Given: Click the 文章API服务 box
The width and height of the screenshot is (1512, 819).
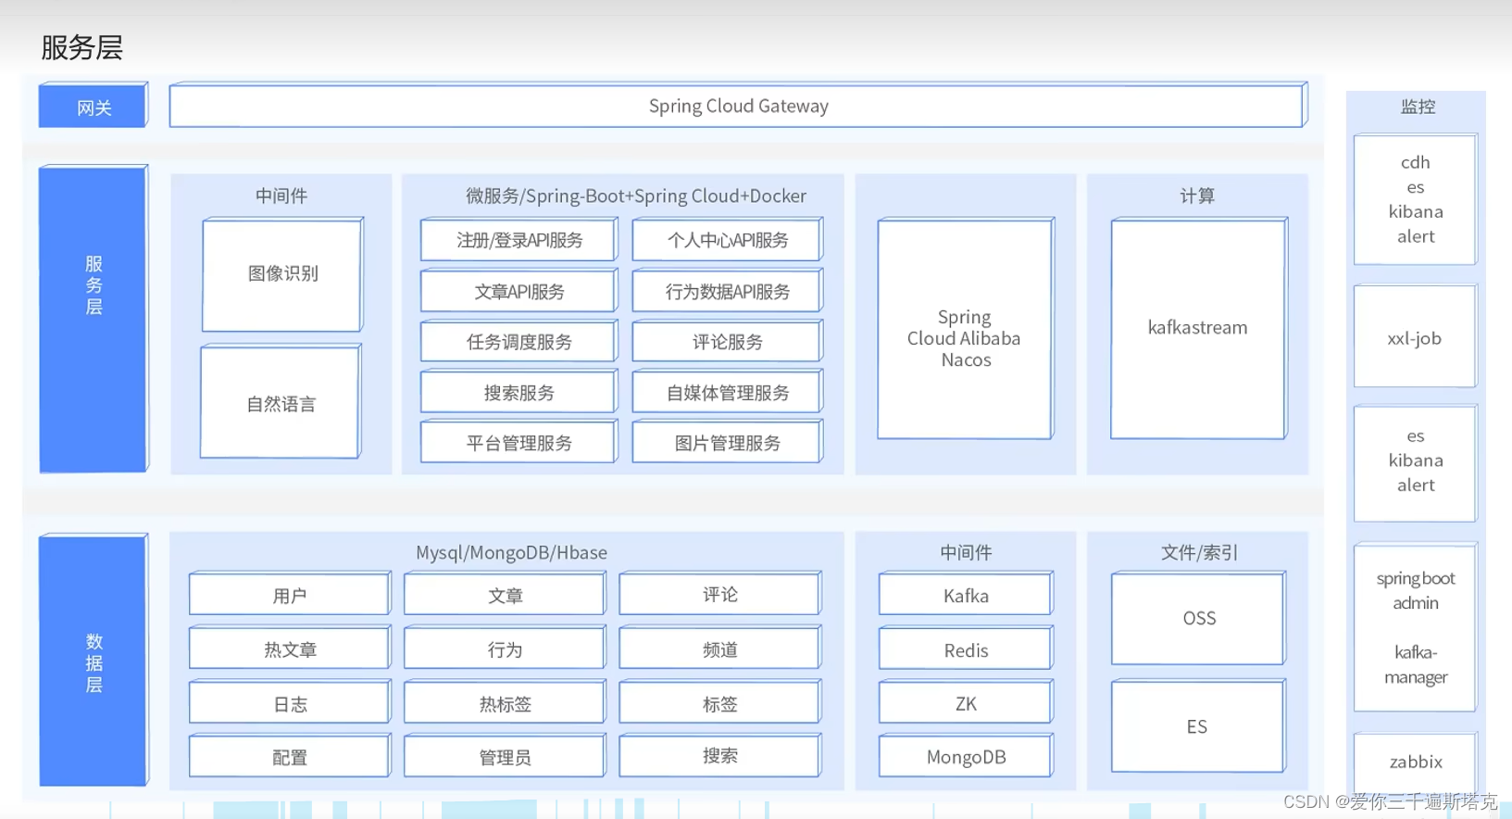Looking at the screenshot, I should [x=519, y=291].
